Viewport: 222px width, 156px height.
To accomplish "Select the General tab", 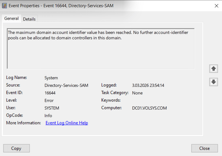I will pyautogui.click(x=11, y=18).
